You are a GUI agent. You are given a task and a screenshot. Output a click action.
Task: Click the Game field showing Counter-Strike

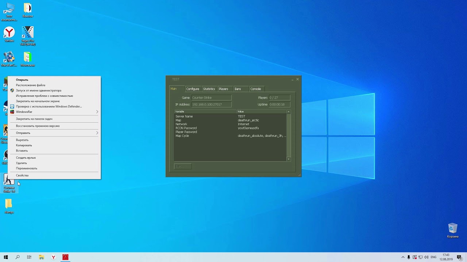[212, 98]
